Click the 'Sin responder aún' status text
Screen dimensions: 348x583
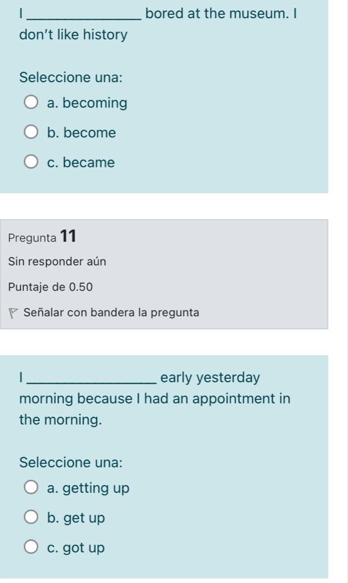click(57, 262)
